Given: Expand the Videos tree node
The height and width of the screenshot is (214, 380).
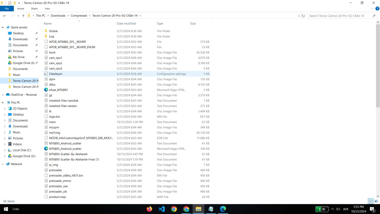Looking at the screenshot, I should [5, 144].
